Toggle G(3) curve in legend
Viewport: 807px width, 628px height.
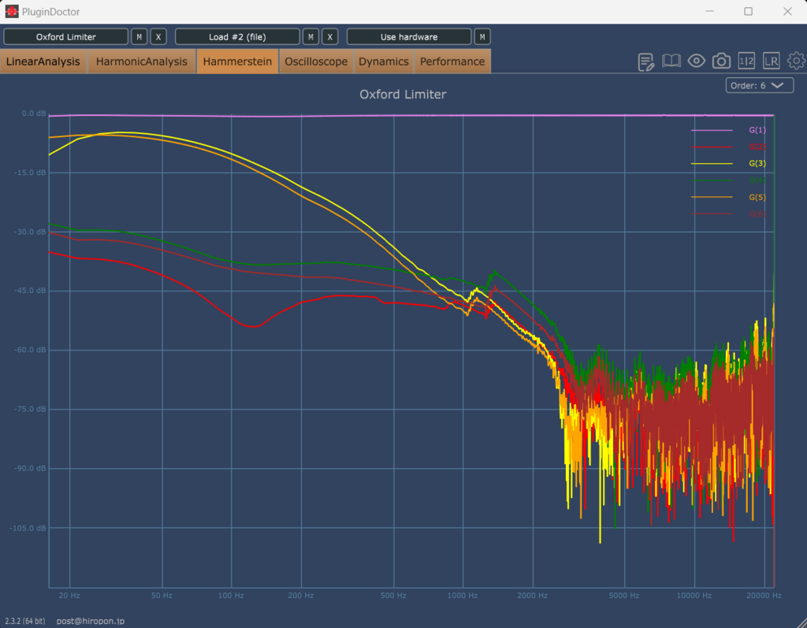(728, 164)
